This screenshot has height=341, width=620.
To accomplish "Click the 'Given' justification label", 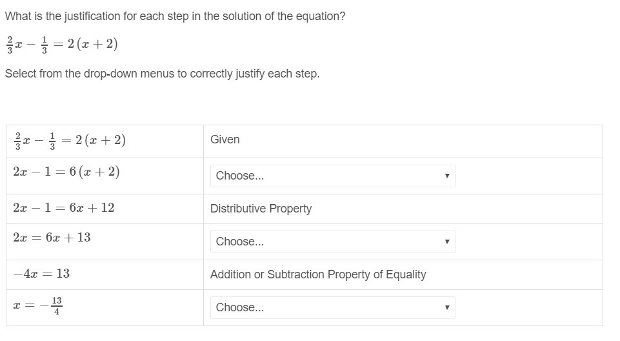I will 225,139.
